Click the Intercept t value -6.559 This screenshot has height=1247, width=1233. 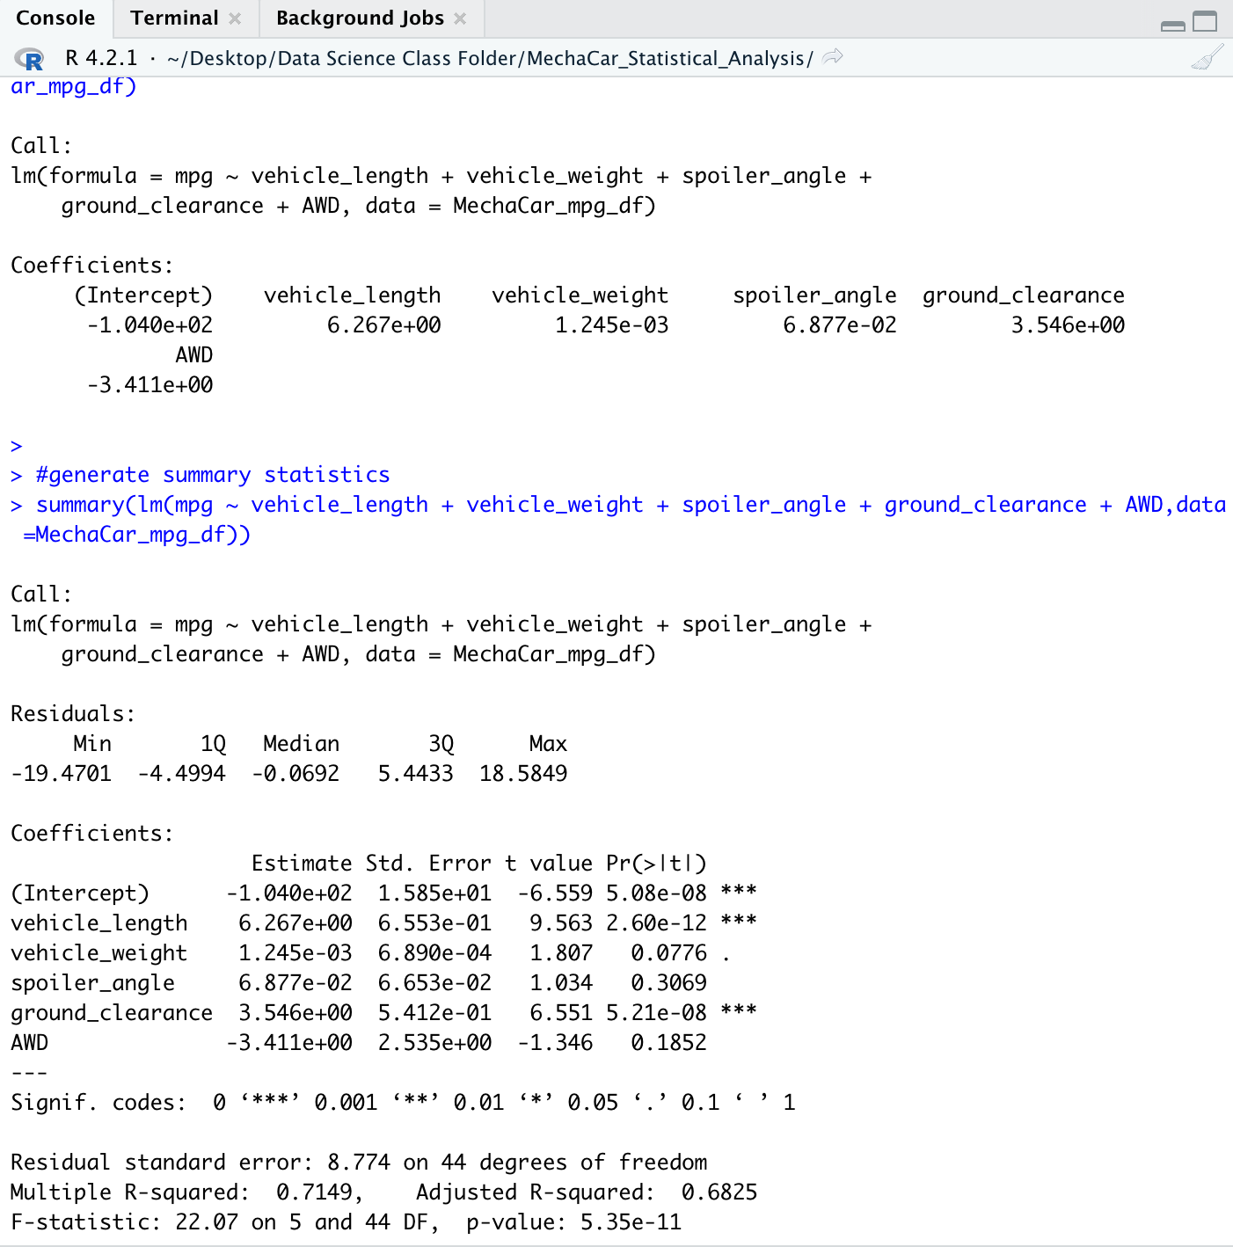point(555,893)
